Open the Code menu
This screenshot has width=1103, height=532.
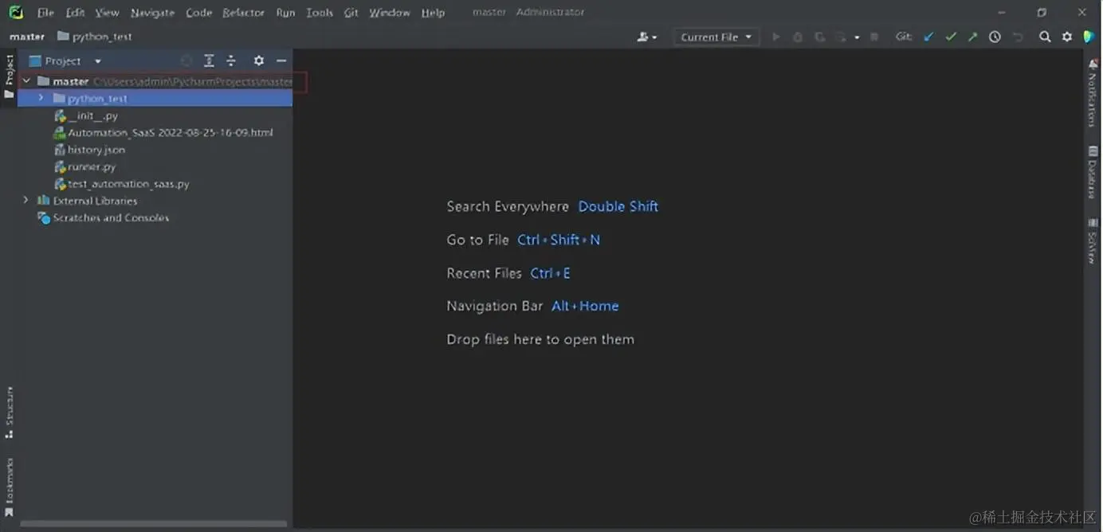point(198,13)
